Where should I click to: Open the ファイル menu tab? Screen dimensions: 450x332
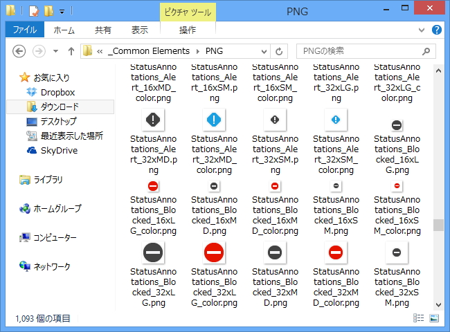click(x=25, y=30)
